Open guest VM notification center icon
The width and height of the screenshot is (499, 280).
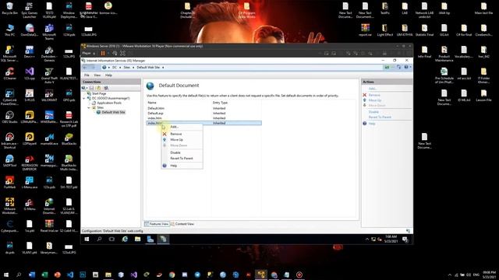[x=405, y=240]
